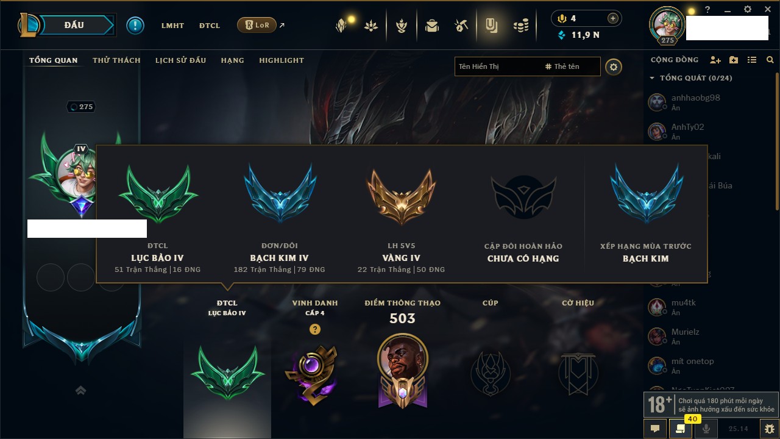The height and width of the screenshot is (439, 780).
Task: Toggle the friends list group view icon
Action: [x=752, y=60]
